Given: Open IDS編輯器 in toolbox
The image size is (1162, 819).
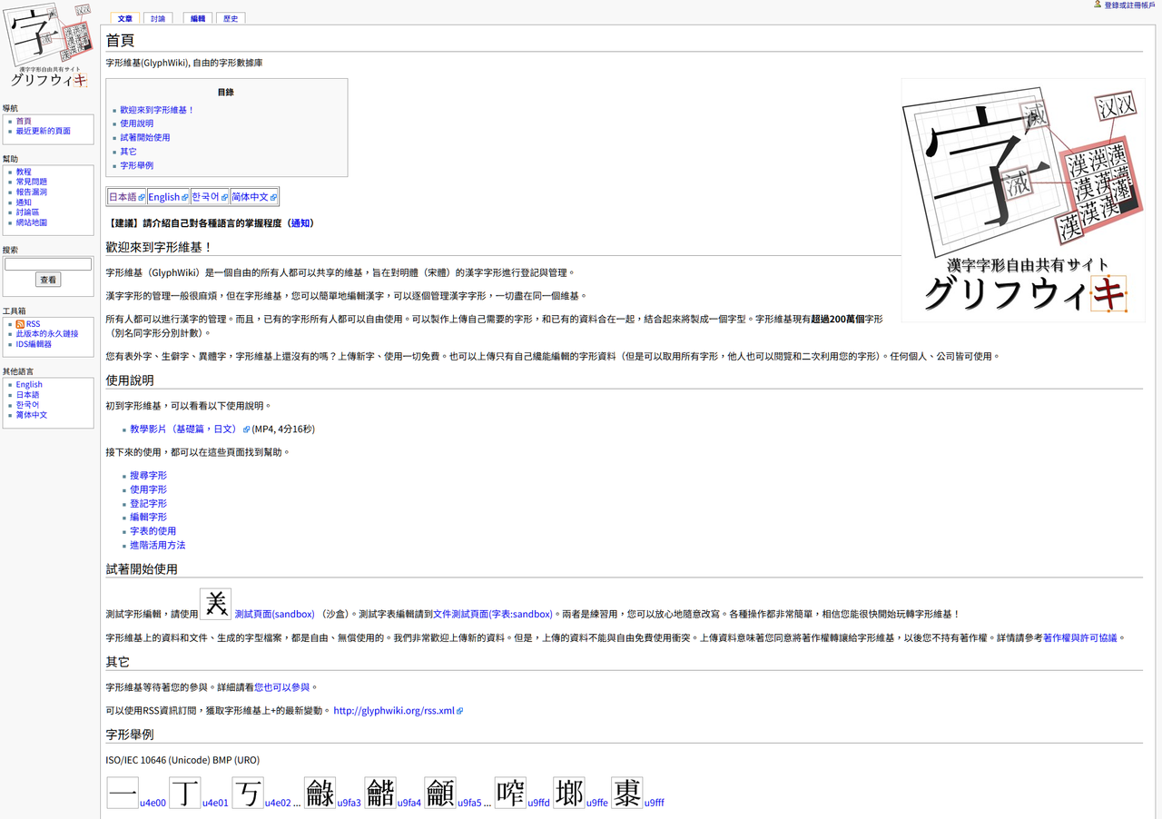Looking at the screenshot, I should pos(34,344).
